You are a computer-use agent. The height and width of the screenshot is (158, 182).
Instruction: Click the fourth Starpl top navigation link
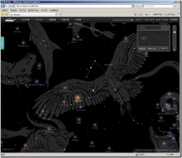158,20
